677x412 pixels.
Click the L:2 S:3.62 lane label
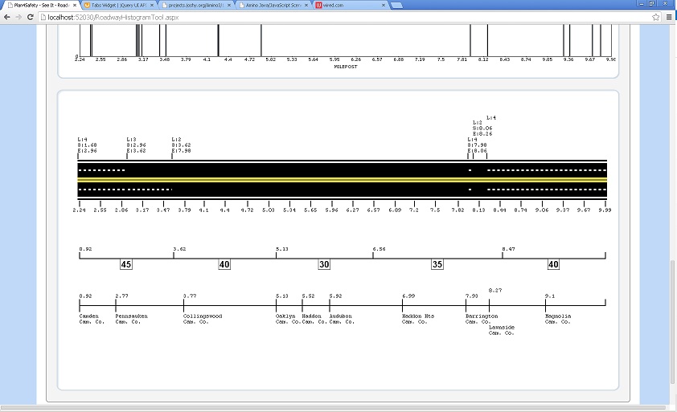[x=181, y=145]
